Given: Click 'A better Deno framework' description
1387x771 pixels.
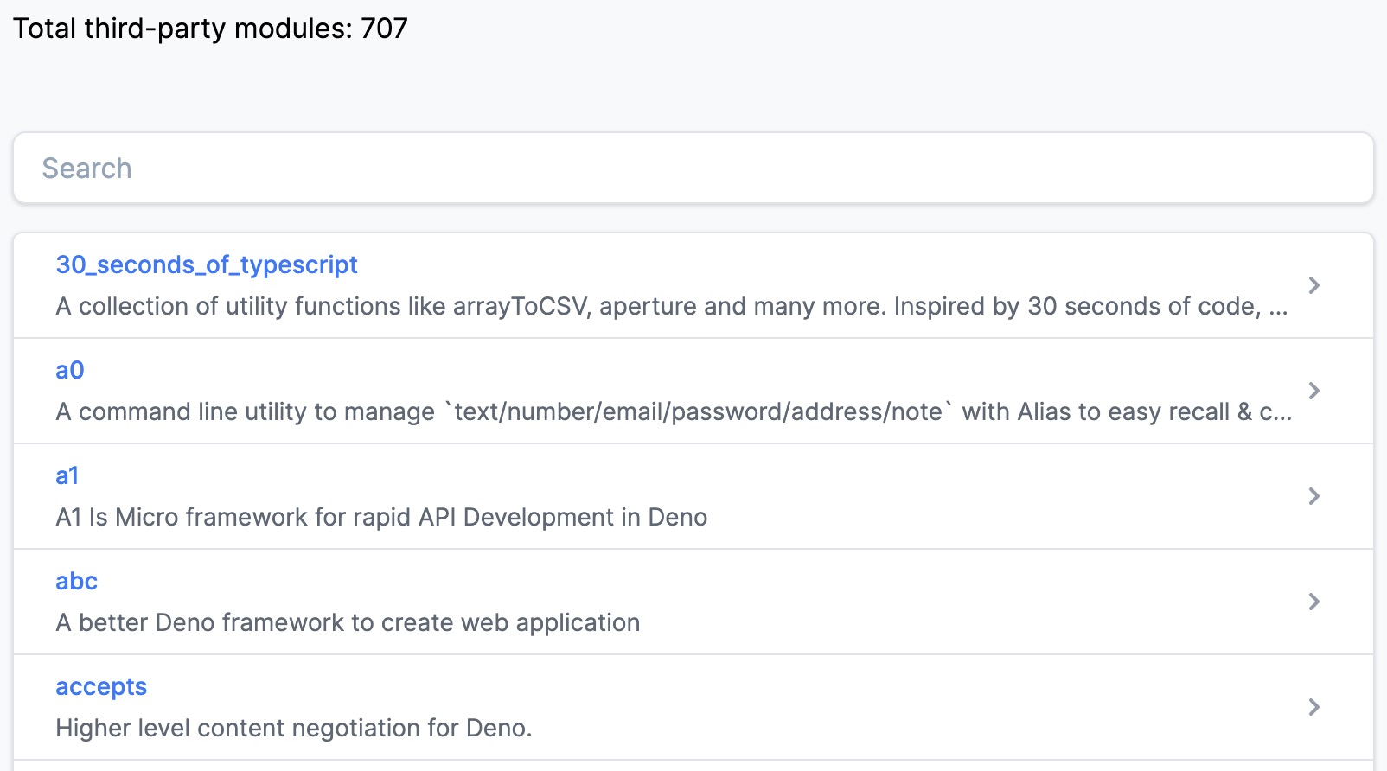Looking at the screenshot, I should [348, 622].
